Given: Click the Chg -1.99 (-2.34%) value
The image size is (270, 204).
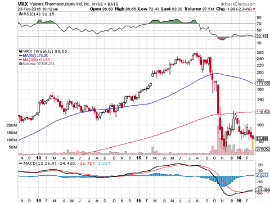Looking at the screenshot, I should [233, 9].
